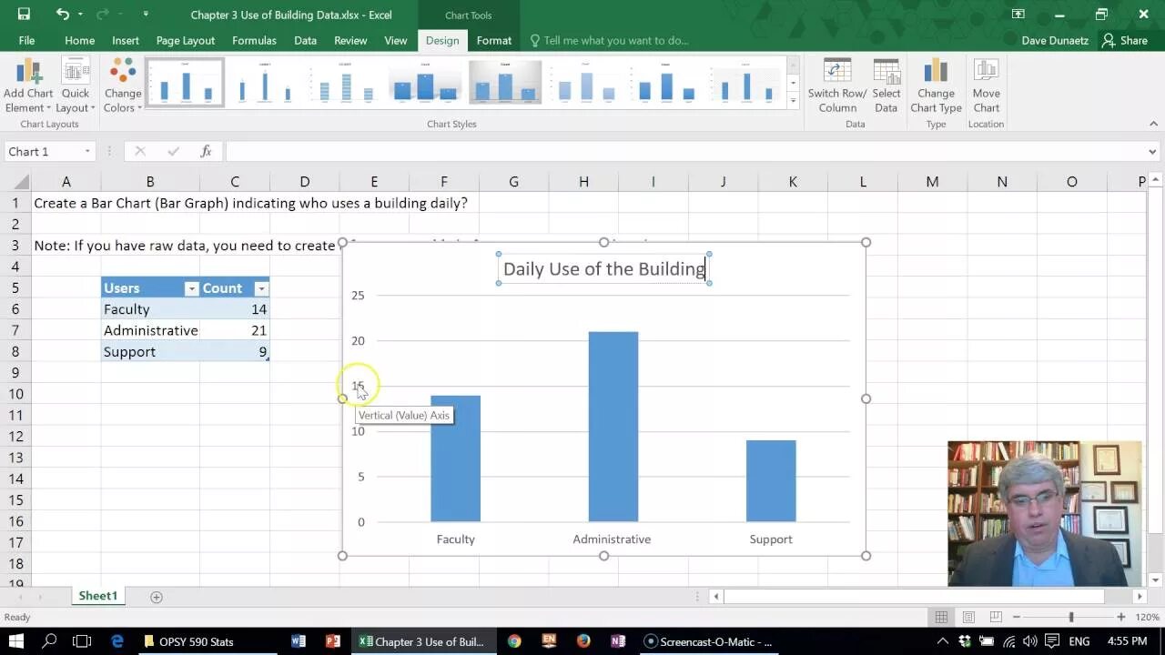Open the Users column filter dropdown

coord(191,288)
